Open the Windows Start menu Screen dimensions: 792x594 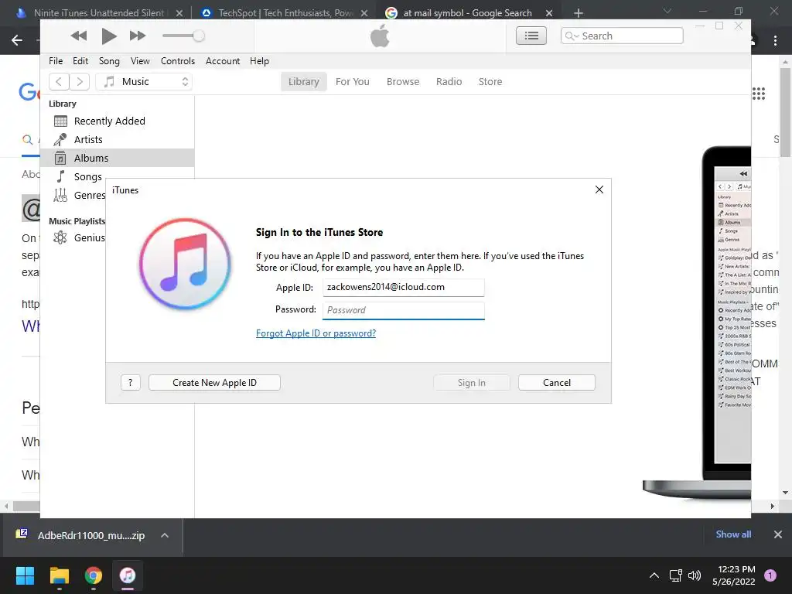25,575
